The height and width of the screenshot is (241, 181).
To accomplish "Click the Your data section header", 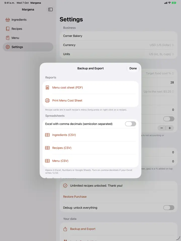I will (x=70, y=219).
